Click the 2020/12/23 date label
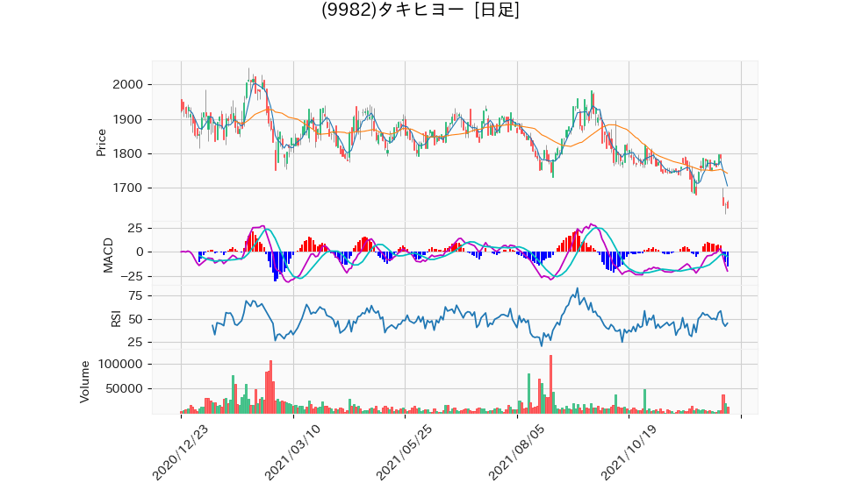The image size is (841, 504). (180, 453)
